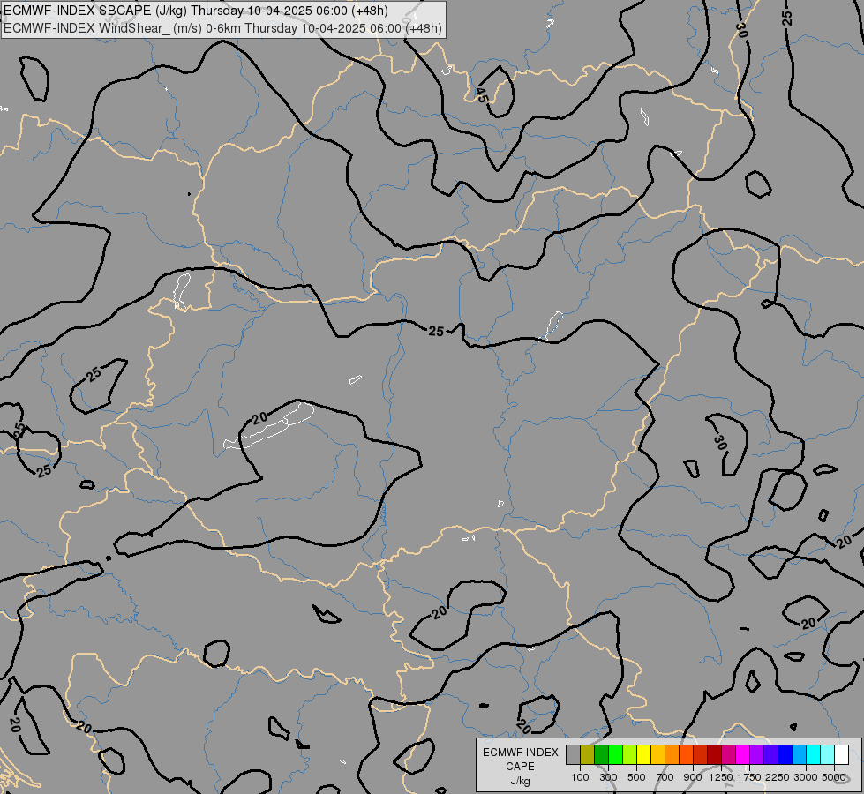This screenshot has height=794, width=864.
Task: Click the 1250 legend value
Action: tap(721, 777)
